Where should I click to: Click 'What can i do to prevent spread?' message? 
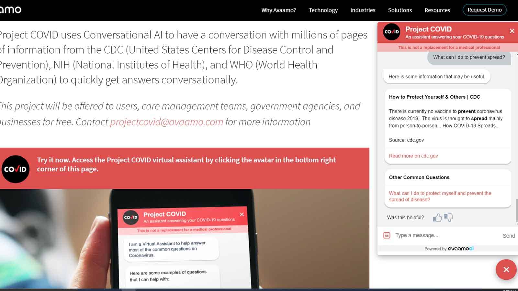[x=469, y=57]
